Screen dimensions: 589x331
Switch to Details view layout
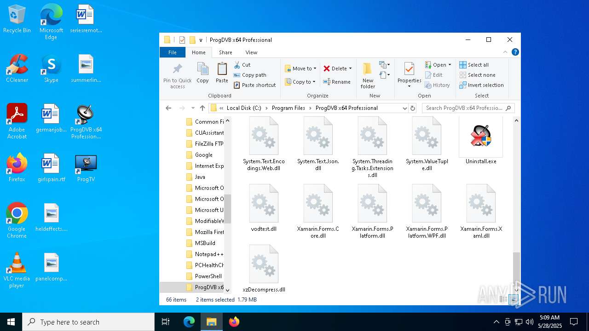click(504, 299)
